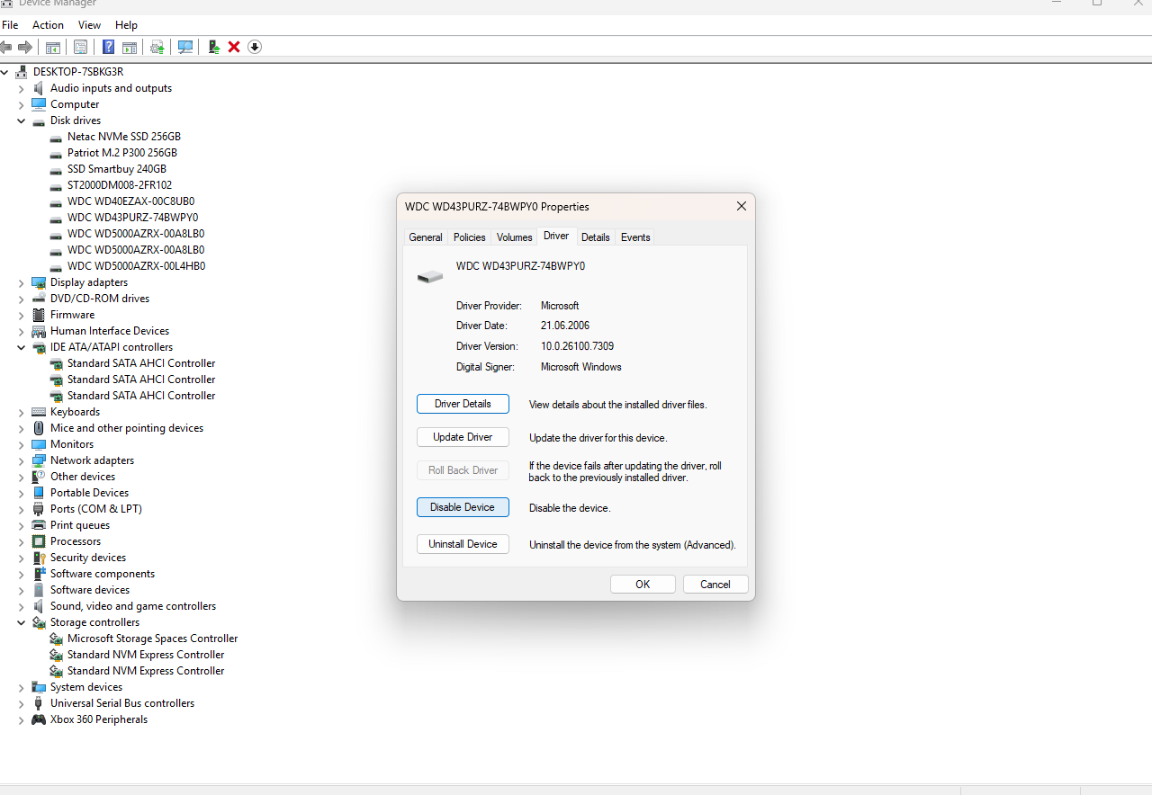Expand the Print queues category
1152x795 pixels.
coord(21,525)
